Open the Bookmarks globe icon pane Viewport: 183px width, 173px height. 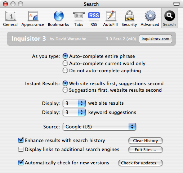58,18
